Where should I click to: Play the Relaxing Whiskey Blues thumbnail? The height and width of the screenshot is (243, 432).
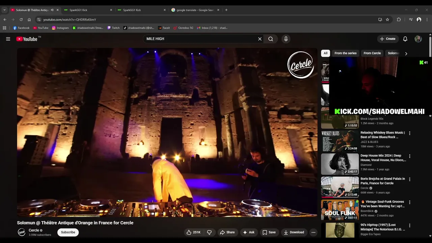point(340,141)
